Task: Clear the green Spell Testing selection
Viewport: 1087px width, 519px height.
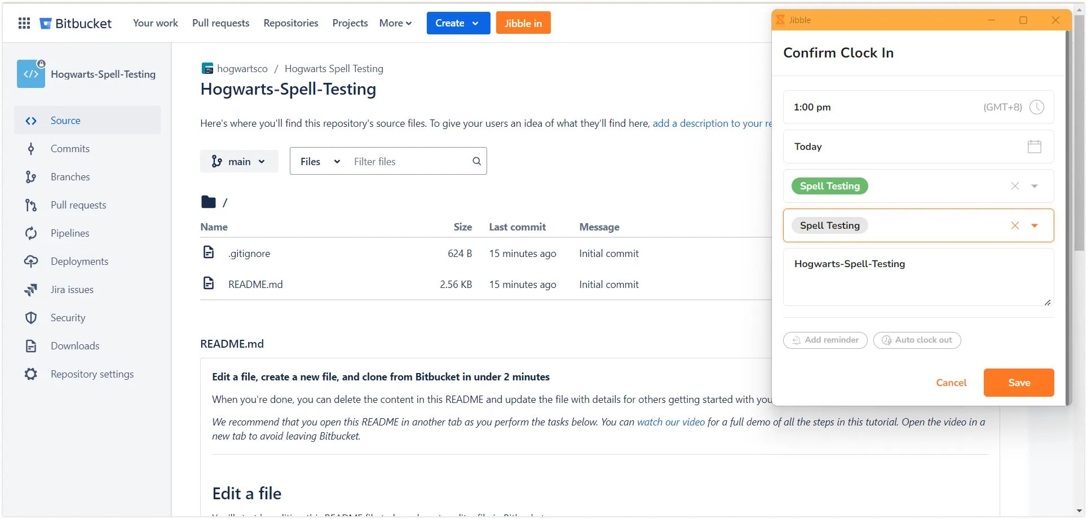Action: coord(1015,186)
